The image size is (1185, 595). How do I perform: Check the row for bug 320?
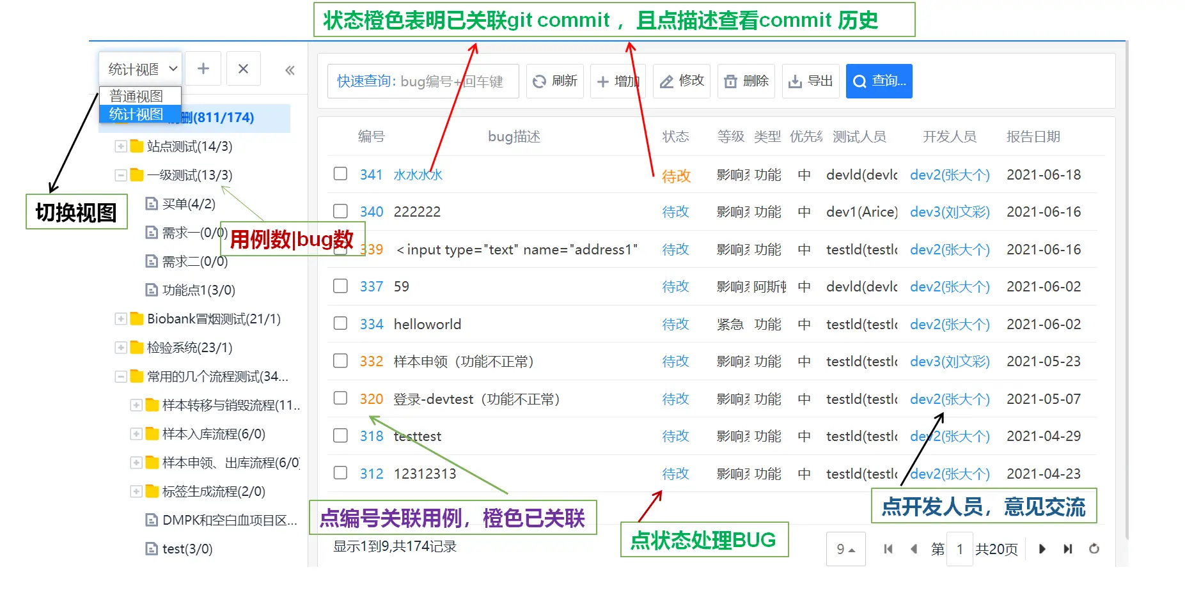click(341, 398)
